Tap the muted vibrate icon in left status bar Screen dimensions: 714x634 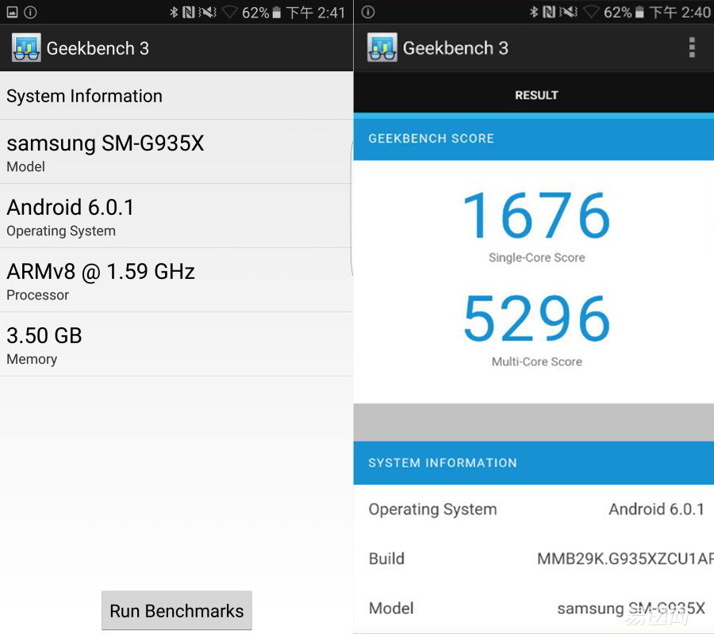tap(208, 12)
